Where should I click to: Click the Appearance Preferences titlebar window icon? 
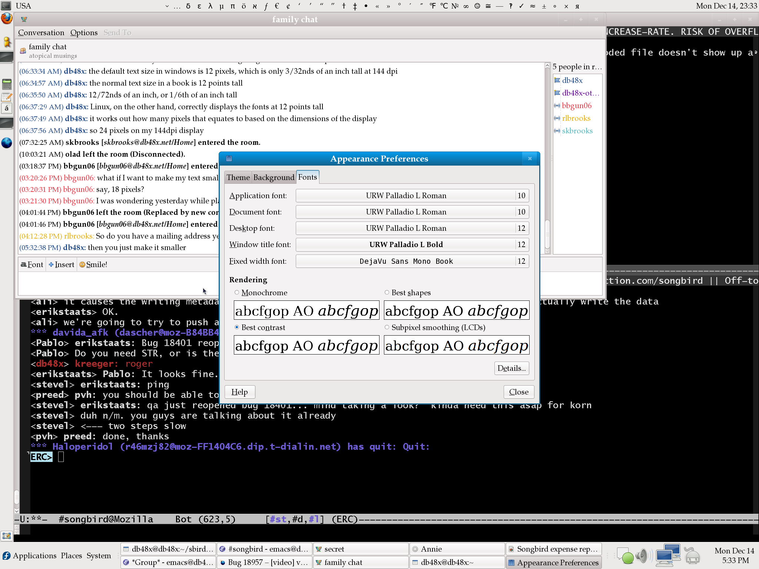(229, 159)
